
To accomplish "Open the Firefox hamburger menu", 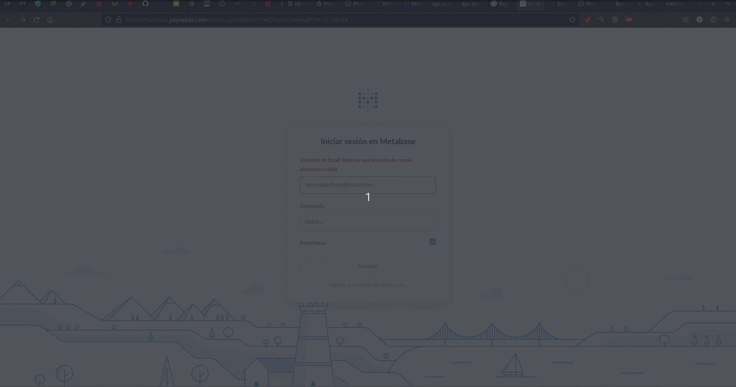I will [727, 20].
